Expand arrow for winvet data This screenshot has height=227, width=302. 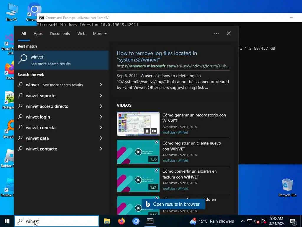tap(101, 138)
